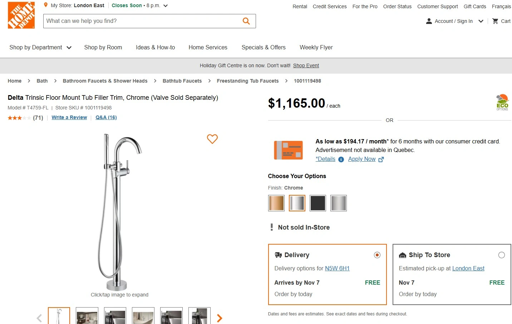Open the Apply Now credit link
Image resolution: width=512 pixels, height=324 pixels.
tap(362, 159)
